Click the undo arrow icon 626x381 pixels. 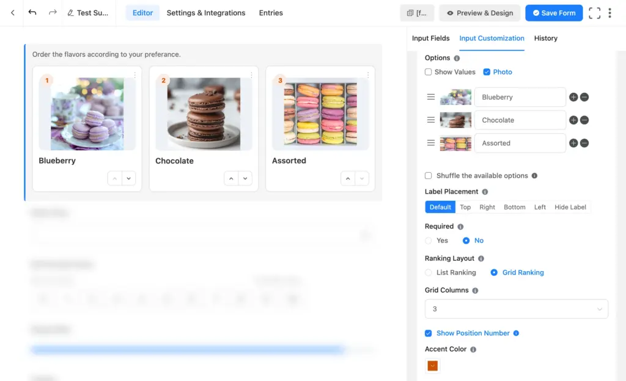[x=32, y=13]
